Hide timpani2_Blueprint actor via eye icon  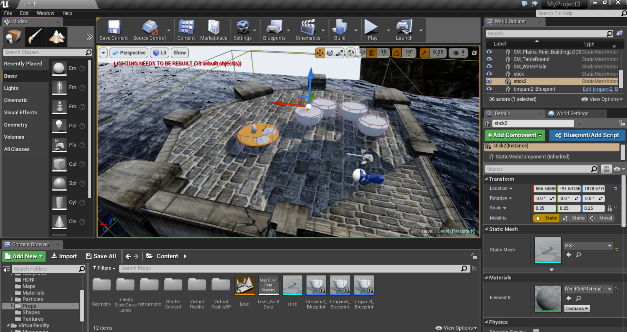click(x=489, y=89)
